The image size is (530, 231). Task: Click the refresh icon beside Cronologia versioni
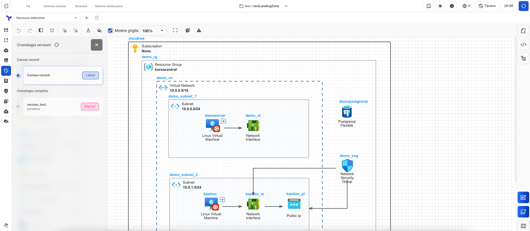click(57, 45)
